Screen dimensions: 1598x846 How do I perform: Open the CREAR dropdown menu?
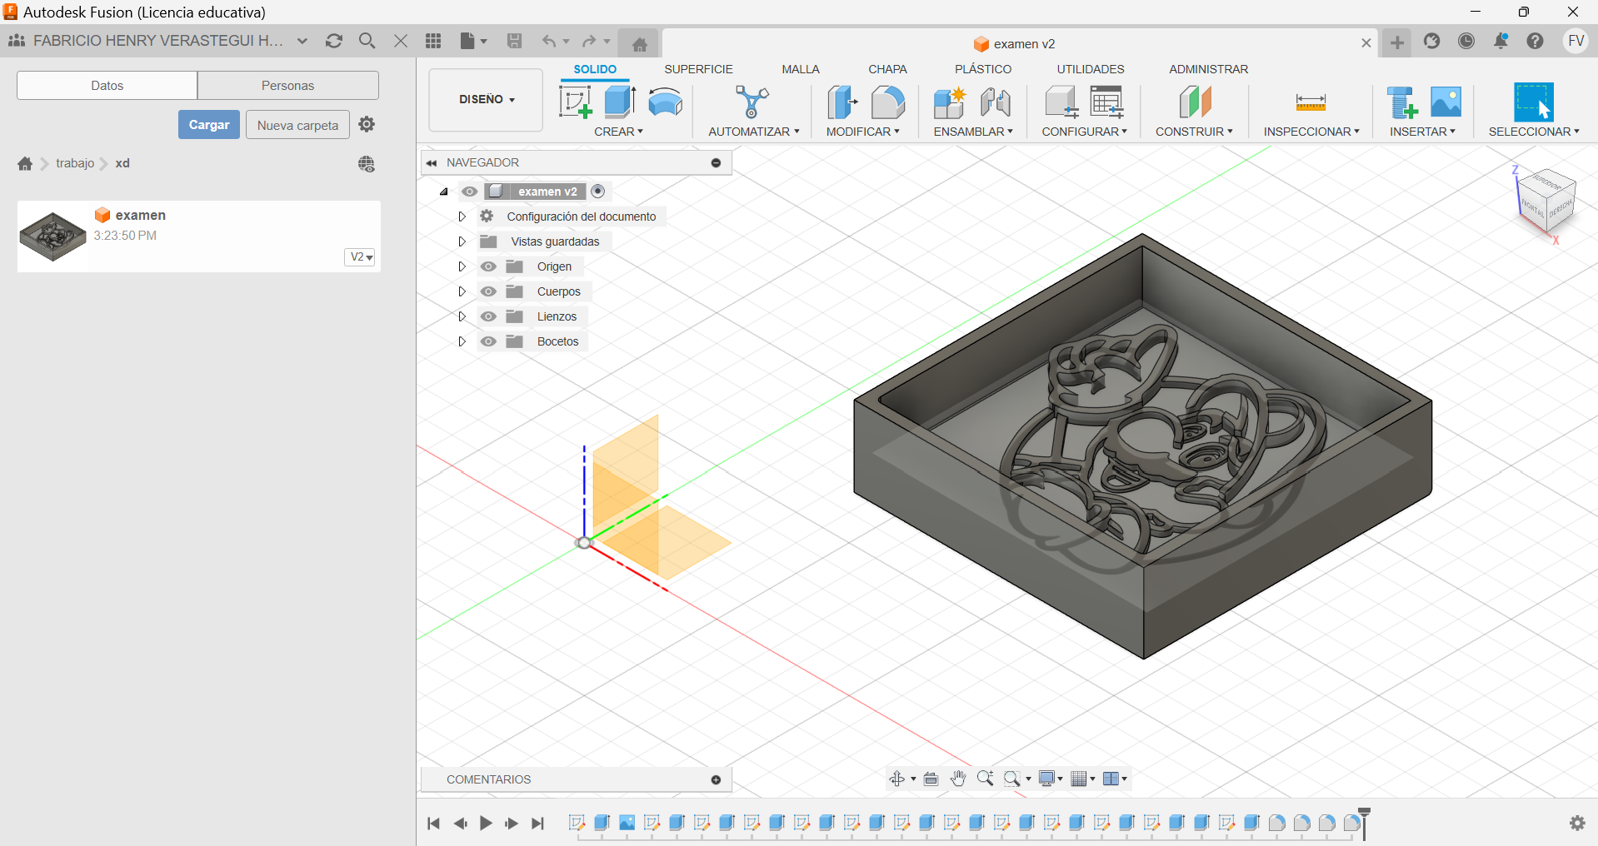(618, 132)
